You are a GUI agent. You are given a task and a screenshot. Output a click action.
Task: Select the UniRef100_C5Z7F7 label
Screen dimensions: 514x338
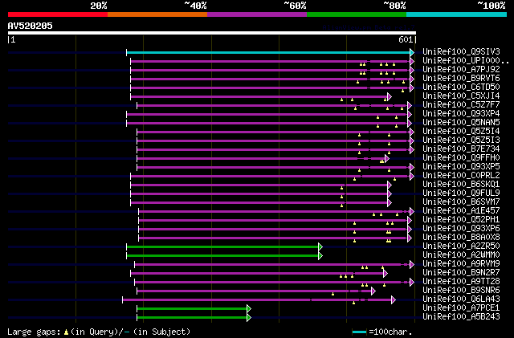pyautogui.click(x=461, y=105)
